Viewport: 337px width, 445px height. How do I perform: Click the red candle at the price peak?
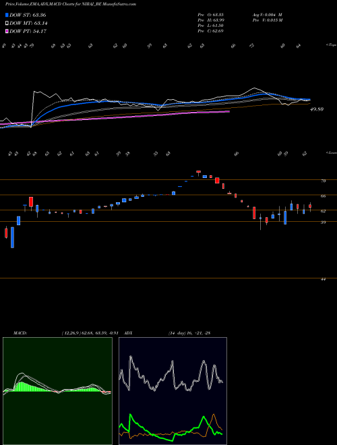coord(199,172)
